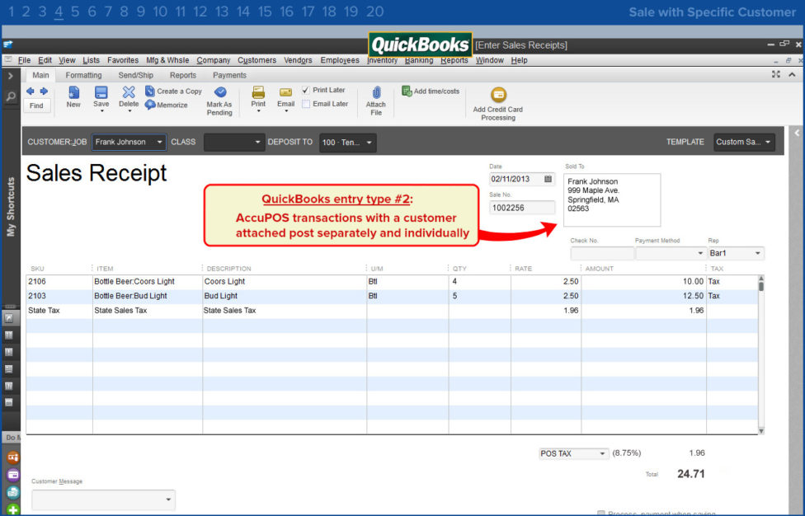The height and width of the screenshot is (516, 805).
Task: Click the Email envelope icon
Action: click(286, 92)
